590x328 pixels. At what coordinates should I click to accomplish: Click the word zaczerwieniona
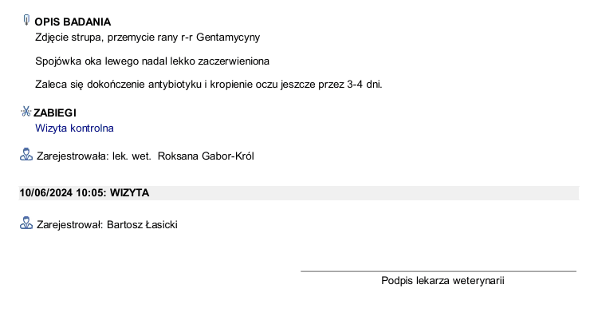(x=234, y=61)
